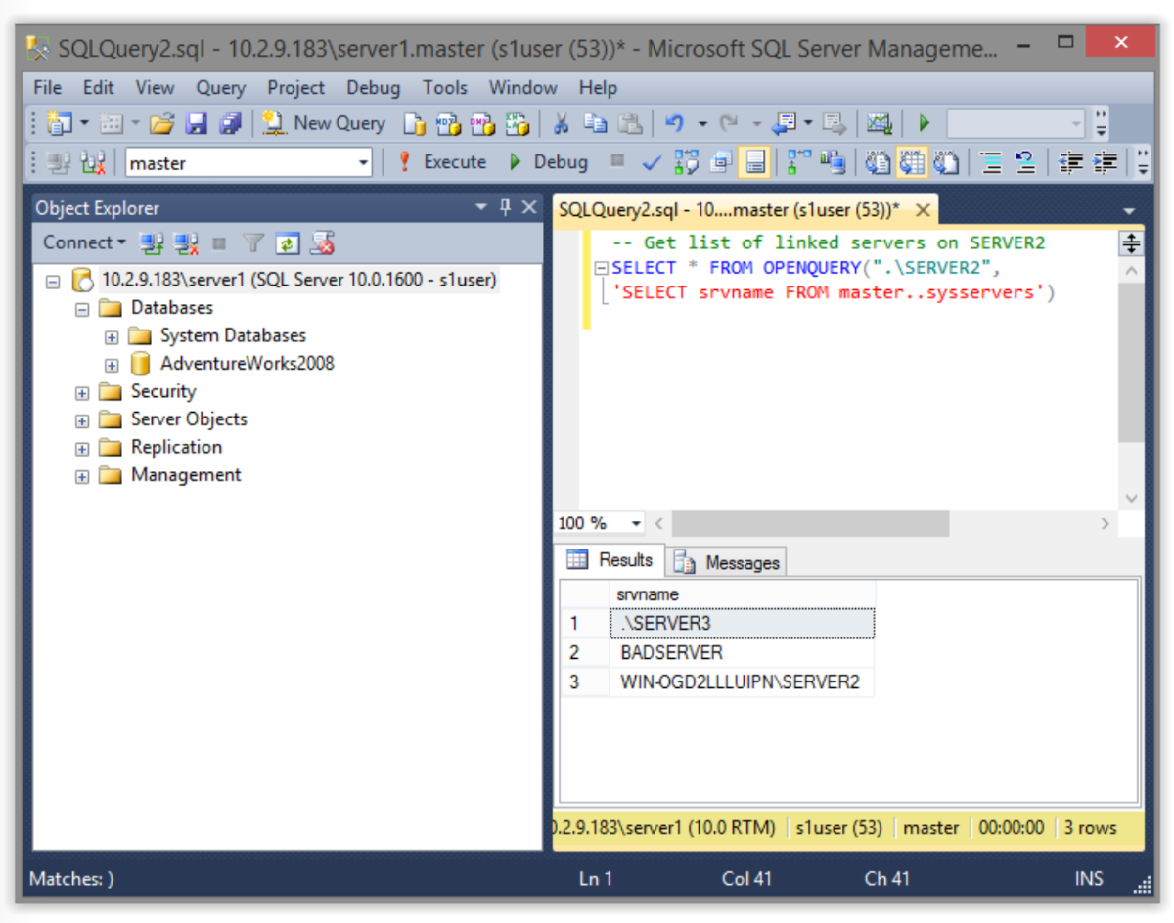Click the Save file floppy icon
Viewport: 1174px width, 923px height.
click(x=197, y=123)
